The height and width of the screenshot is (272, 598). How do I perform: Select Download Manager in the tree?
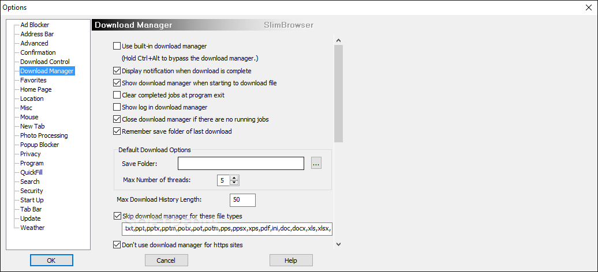coord(47,71)
